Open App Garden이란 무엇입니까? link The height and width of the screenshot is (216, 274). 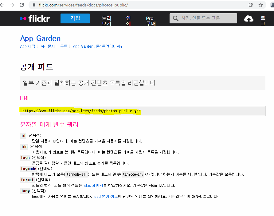[98, 46]
